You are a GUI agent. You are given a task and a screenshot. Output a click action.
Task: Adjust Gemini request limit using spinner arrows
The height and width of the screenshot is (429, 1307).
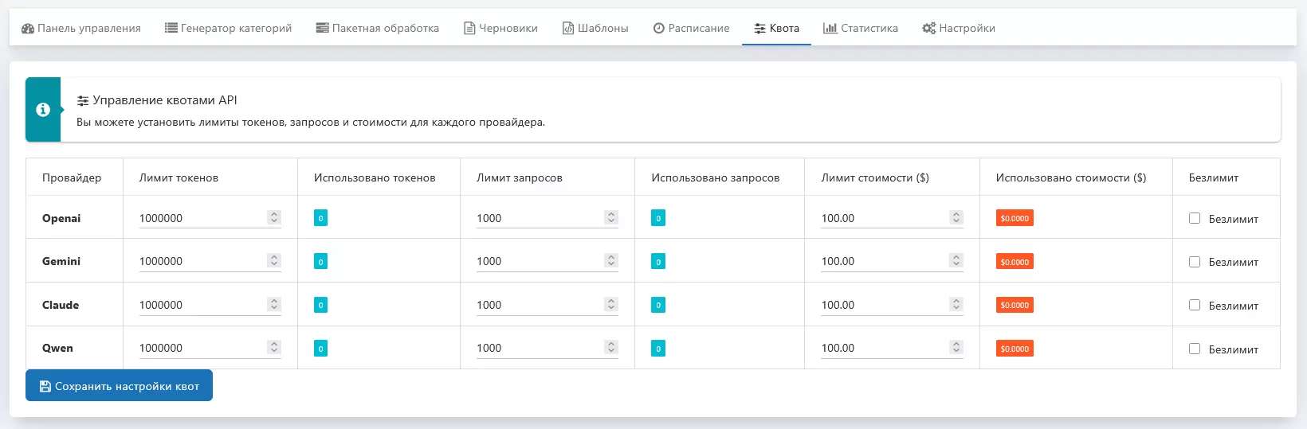click(x=611, y=260)
